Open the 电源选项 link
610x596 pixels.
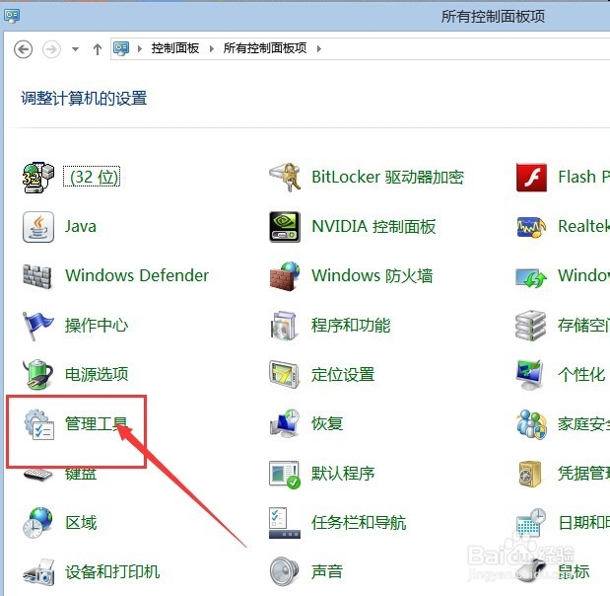point(97,374)
